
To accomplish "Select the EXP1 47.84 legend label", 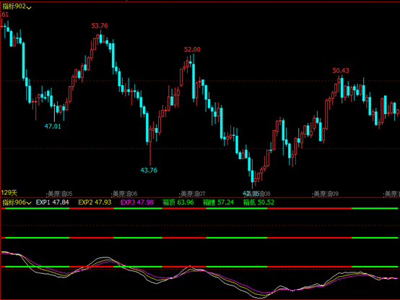I will point(52,202).
